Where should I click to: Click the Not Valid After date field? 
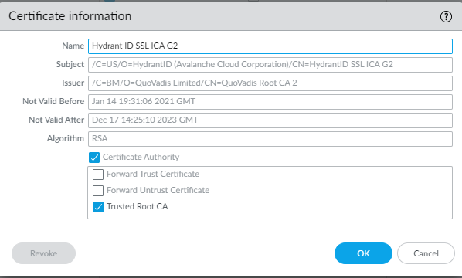tap(270, 120)
